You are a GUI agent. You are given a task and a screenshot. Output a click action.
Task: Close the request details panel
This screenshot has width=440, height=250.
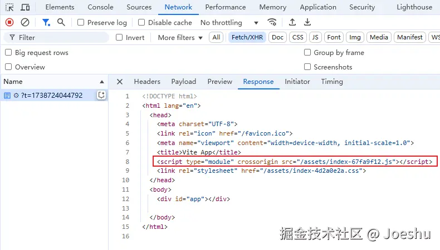tap(119, 82)
